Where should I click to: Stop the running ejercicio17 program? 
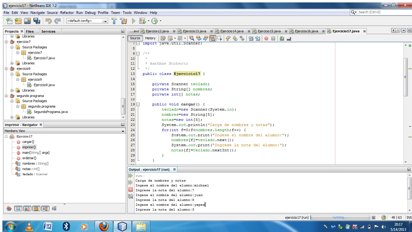[130, 189]
